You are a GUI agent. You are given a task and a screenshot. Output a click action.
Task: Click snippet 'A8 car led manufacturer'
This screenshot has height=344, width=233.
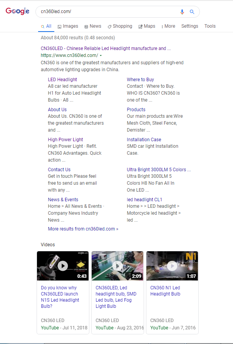tap(73, 86)
